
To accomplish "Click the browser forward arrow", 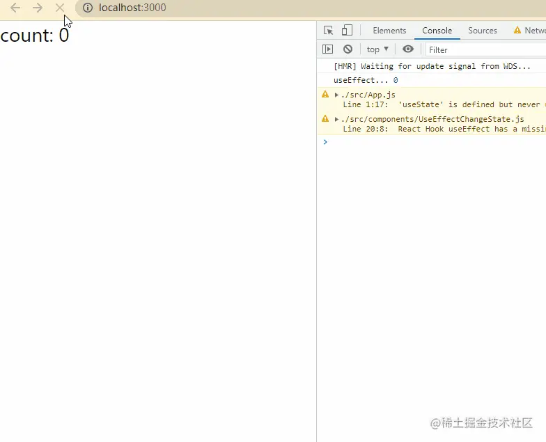I will 38,8.
